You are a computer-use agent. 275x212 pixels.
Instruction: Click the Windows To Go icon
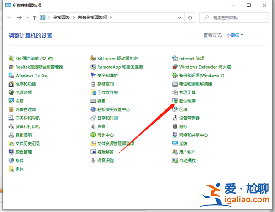(x=11, y=76)
